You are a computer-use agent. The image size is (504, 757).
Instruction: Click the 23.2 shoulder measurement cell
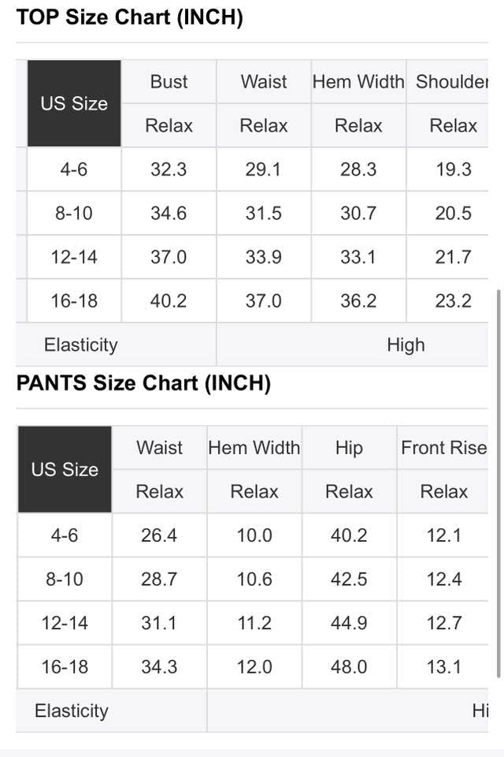[454, 300]
